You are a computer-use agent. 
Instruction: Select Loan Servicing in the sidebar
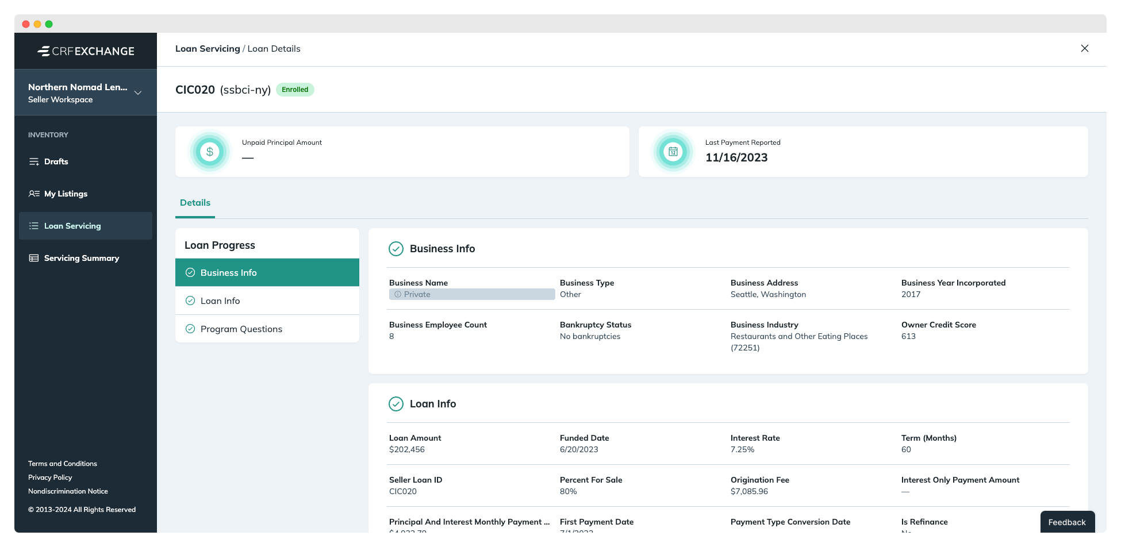86,226
